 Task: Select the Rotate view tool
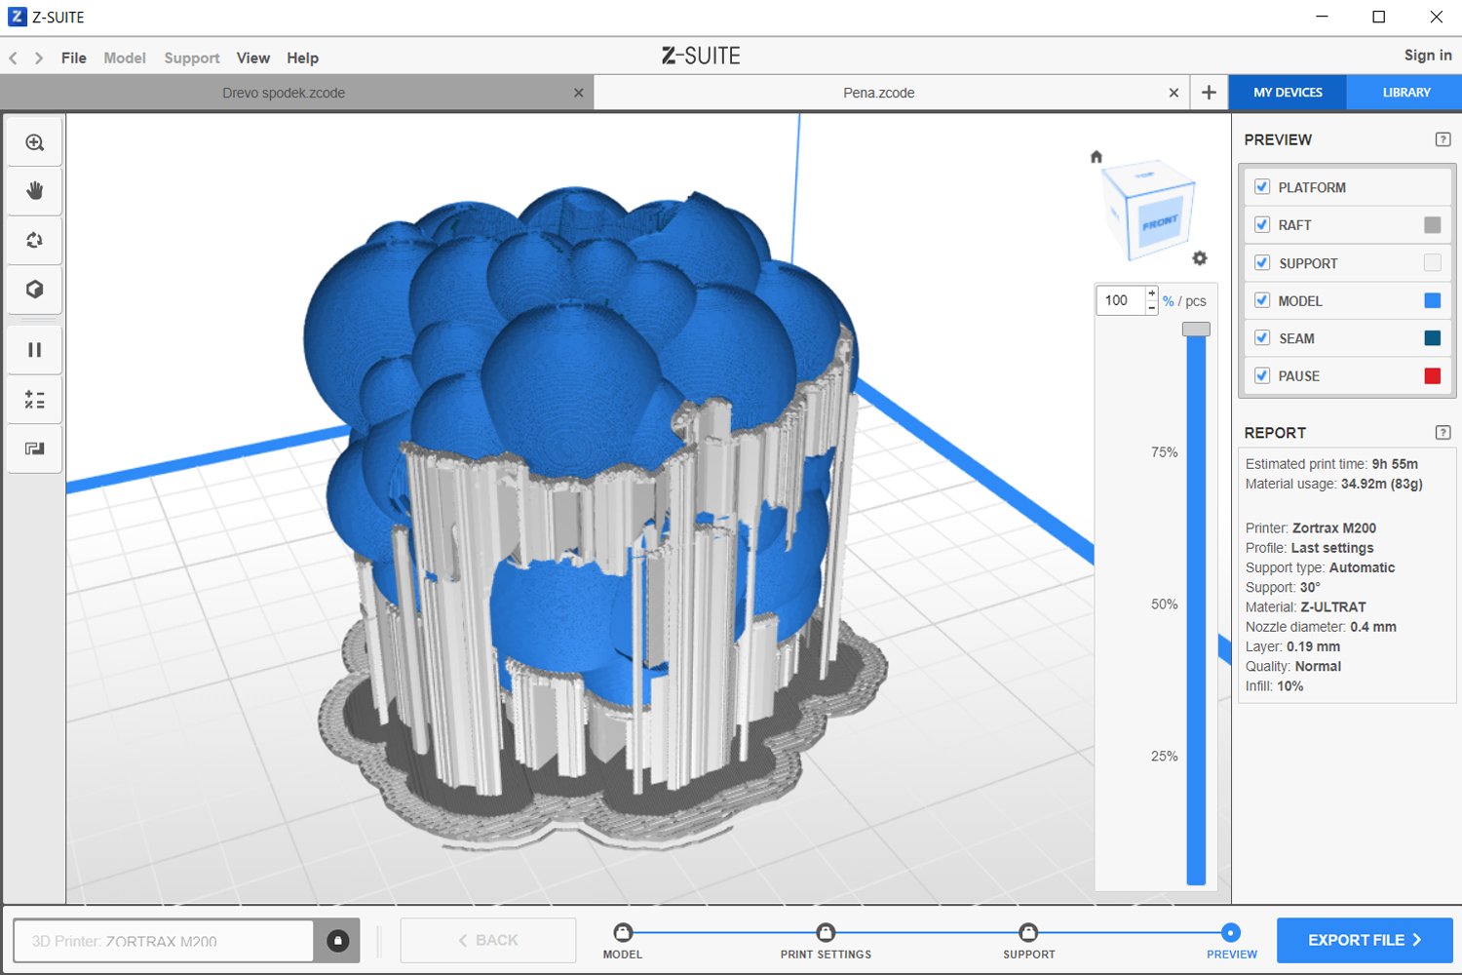click(35, 240)
